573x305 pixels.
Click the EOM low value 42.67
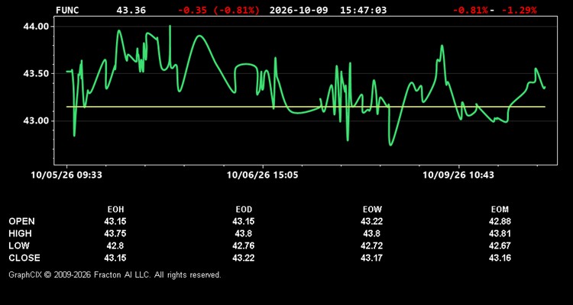[x=500, y=246]
